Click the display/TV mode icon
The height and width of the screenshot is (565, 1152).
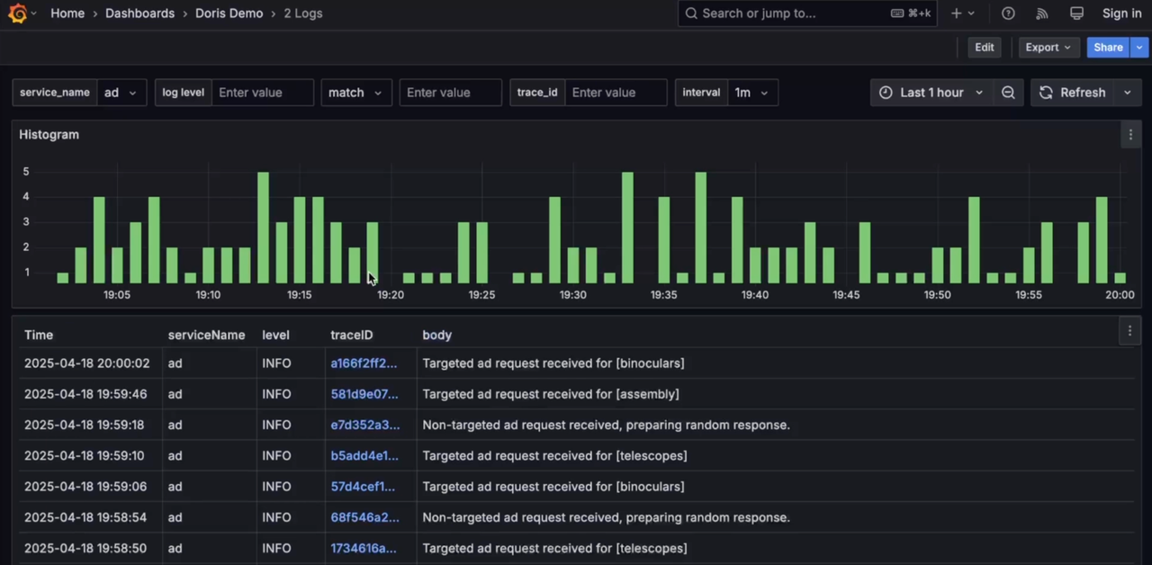(1076, 13)
